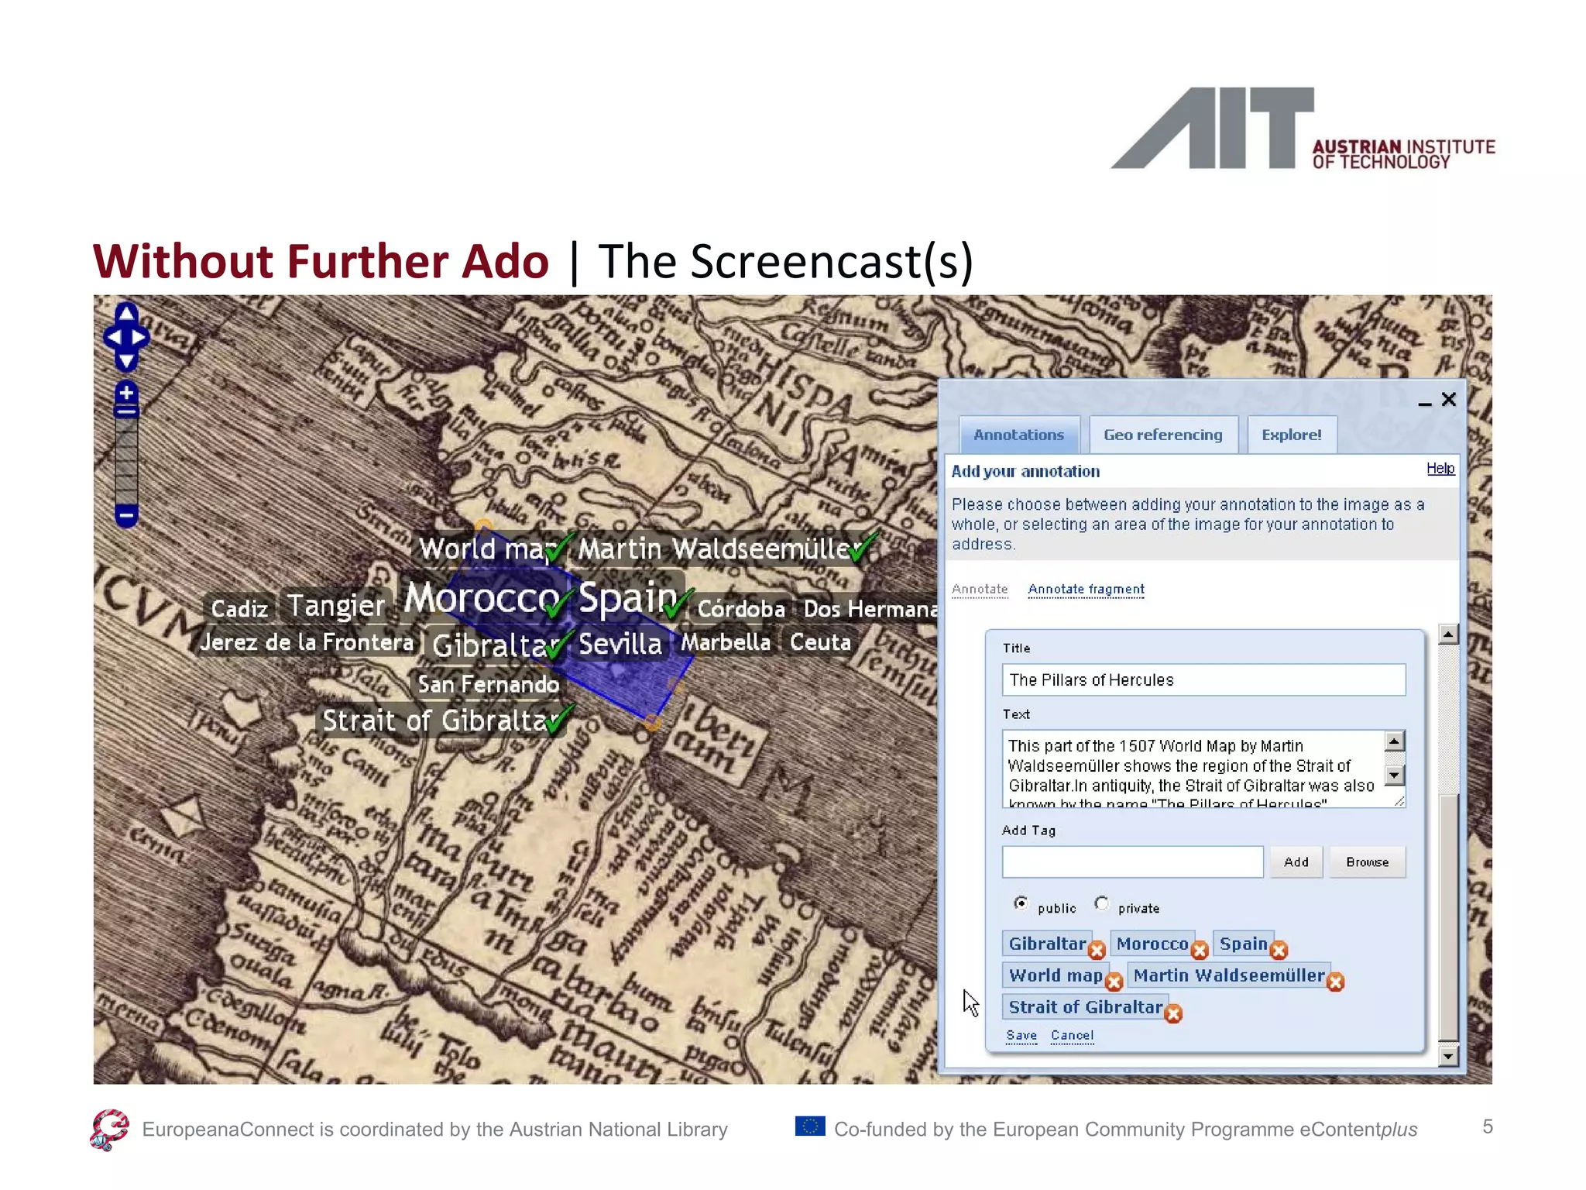Close the annotation panel
The image size is (1586, 1190).
1449,400
